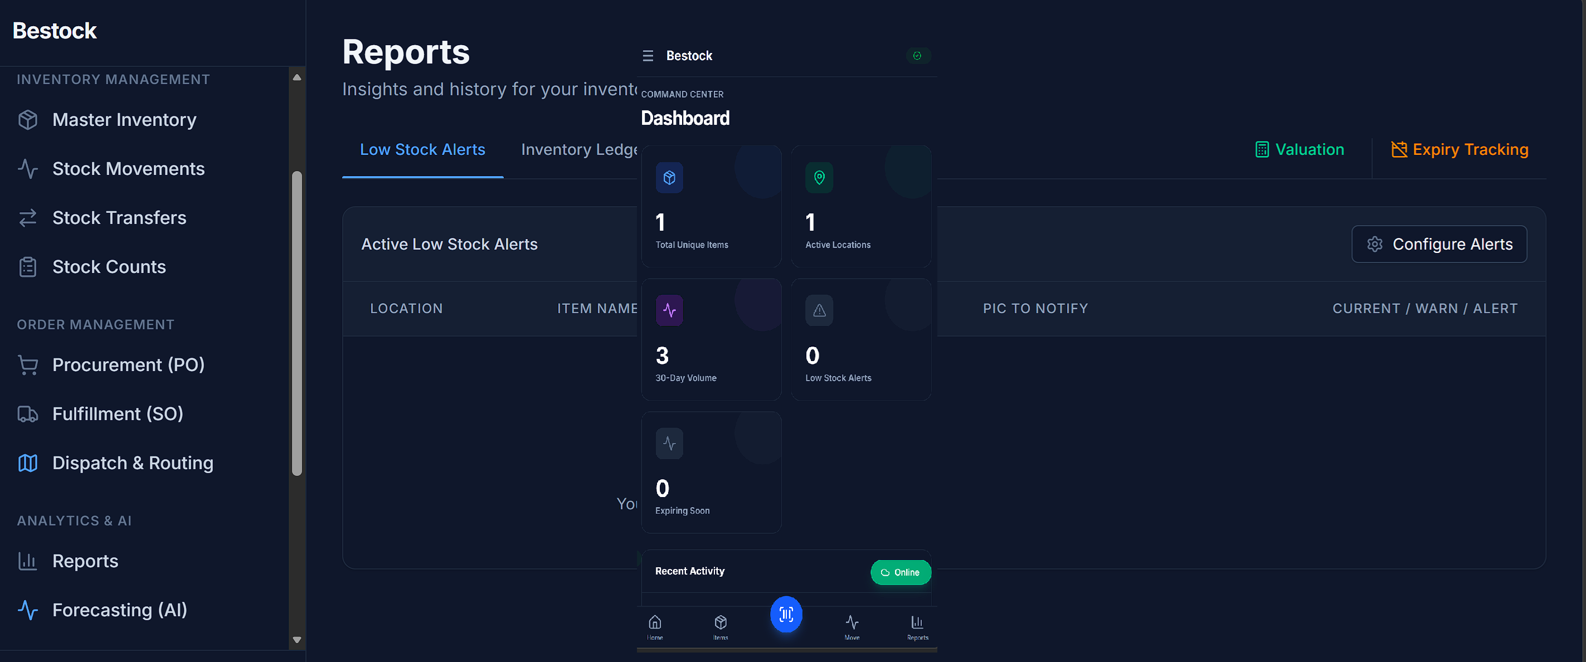Viewport: 1586px width, 662px height.
Task: Open the Total Unique Items card
Action: tap(711, 206)
